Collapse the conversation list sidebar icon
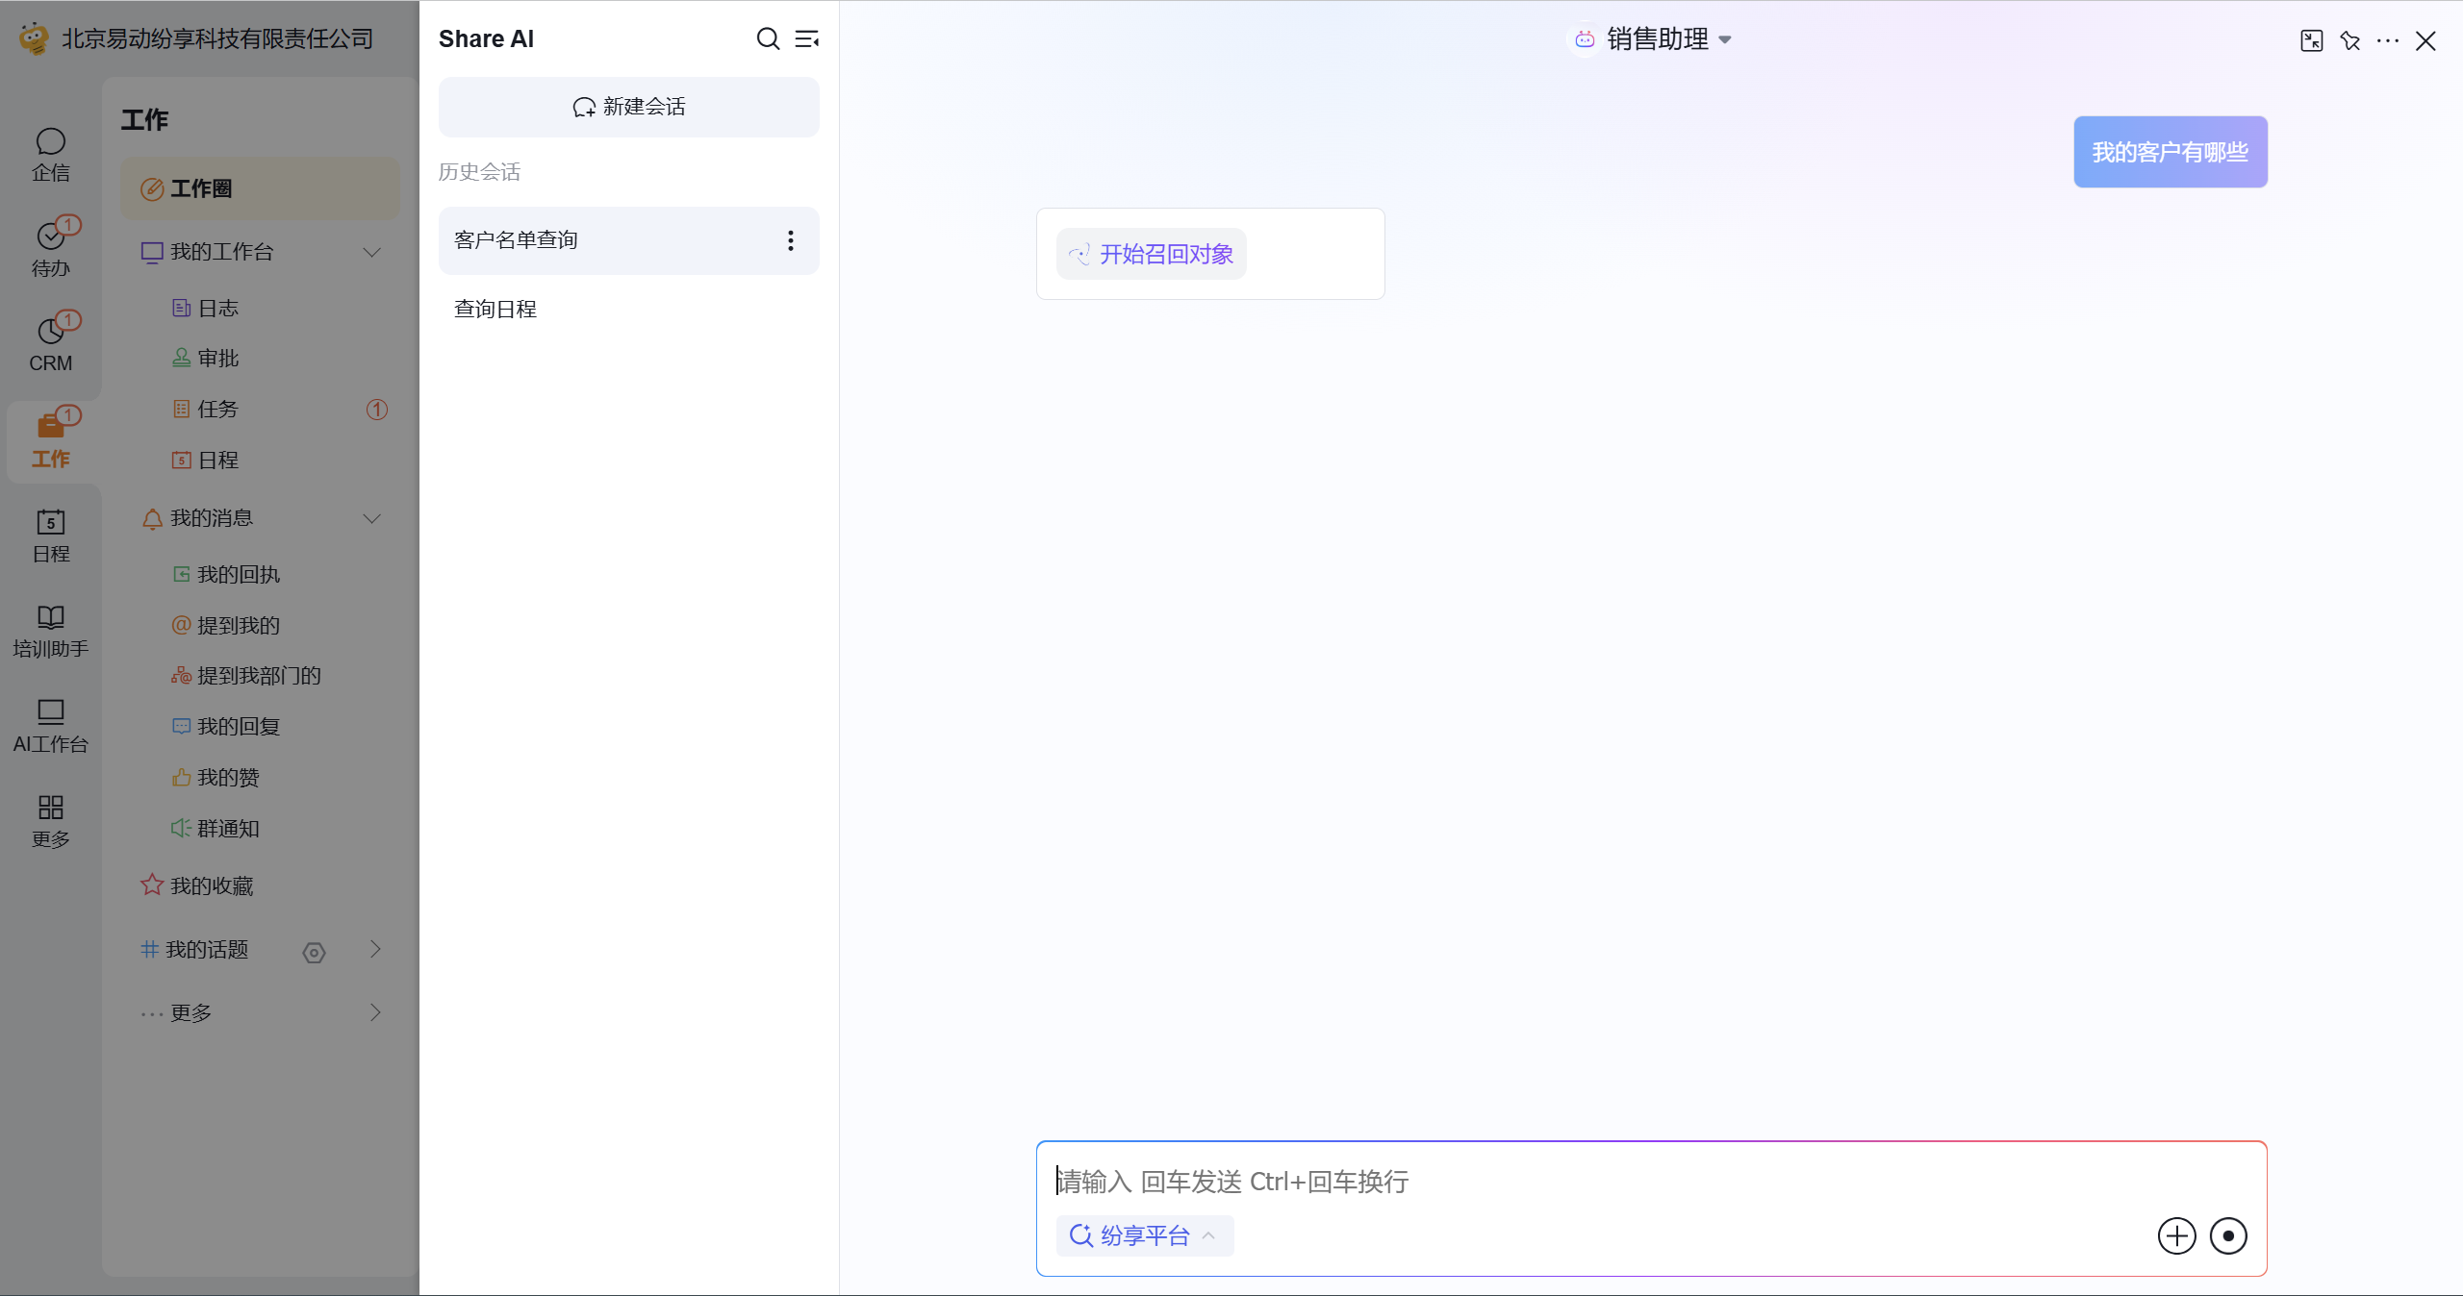This screenshot has height=1296, width=2463. pos(806,38)
